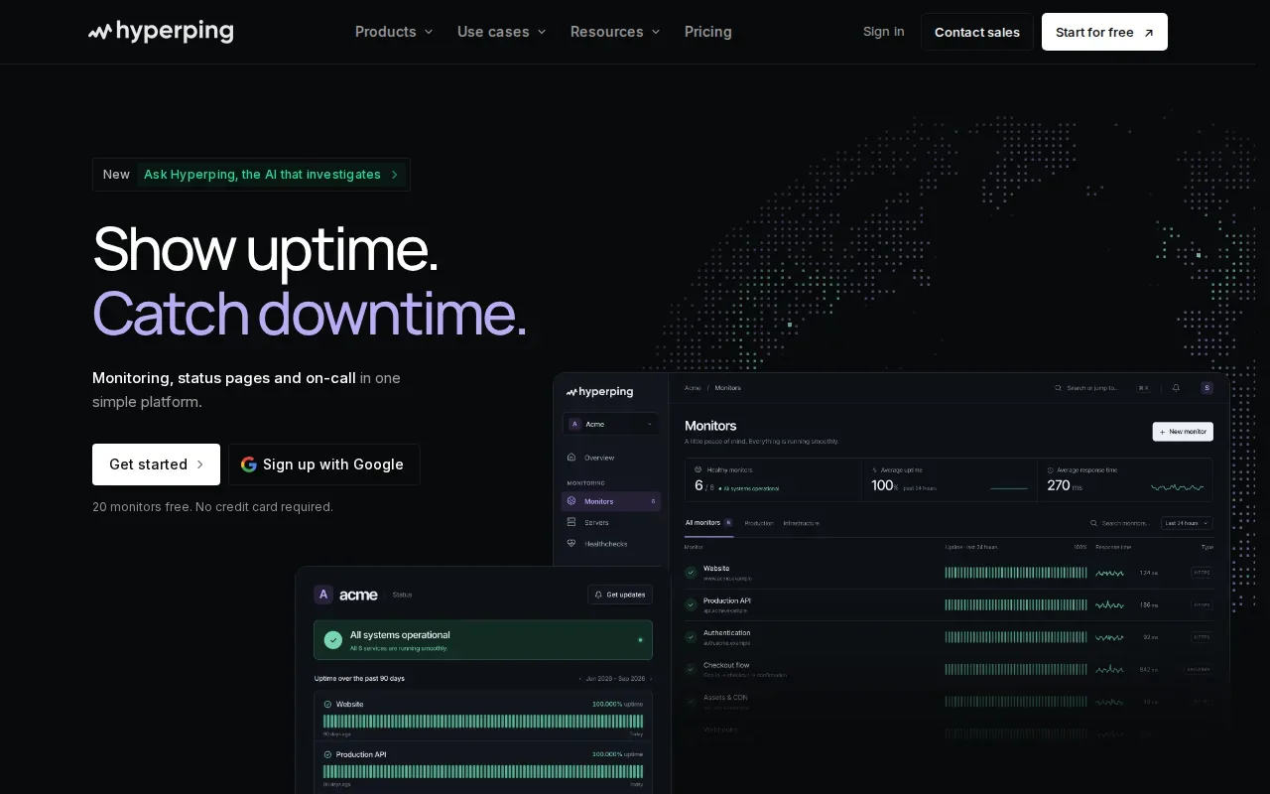Click the Hyperping logo in the top navigation
The image size is (1270, 794).
(161, 32)
